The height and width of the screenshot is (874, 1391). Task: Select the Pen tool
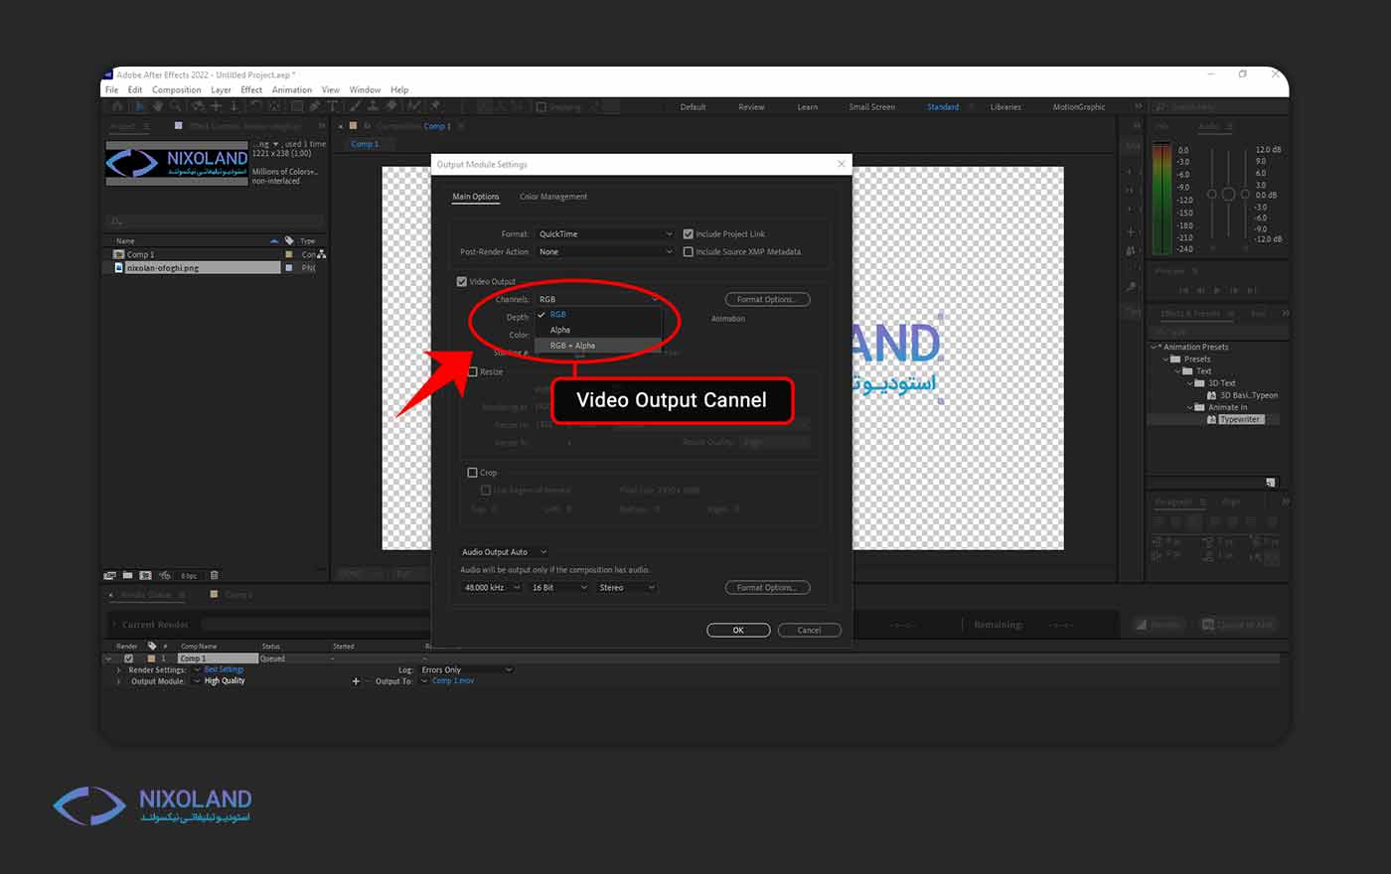coord(315,106)
